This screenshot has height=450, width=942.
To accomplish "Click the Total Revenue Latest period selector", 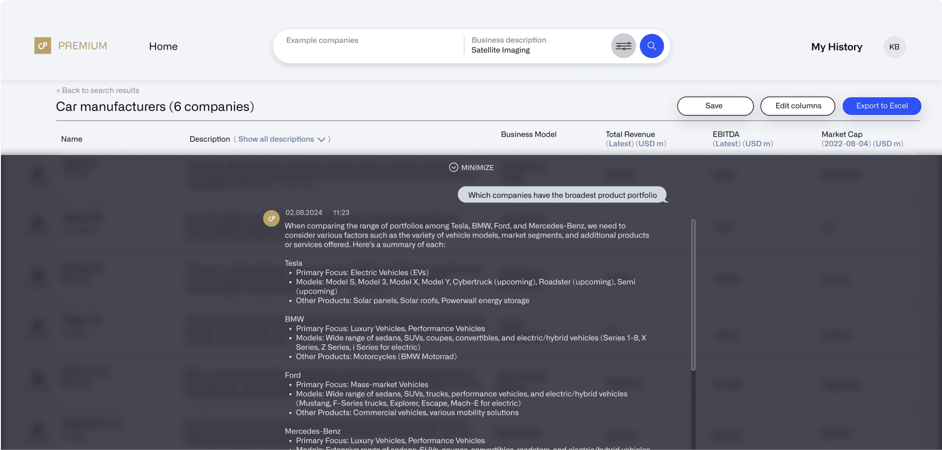I will (x=620, y=144).
